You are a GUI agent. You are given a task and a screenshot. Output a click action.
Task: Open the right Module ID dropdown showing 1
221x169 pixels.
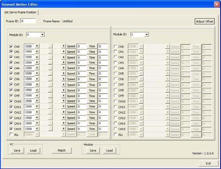coord(146,35)
